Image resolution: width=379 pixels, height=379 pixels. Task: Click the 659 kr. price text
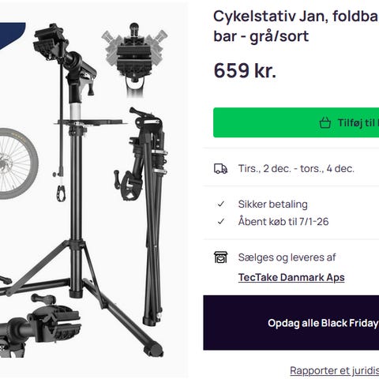point(245,70)
